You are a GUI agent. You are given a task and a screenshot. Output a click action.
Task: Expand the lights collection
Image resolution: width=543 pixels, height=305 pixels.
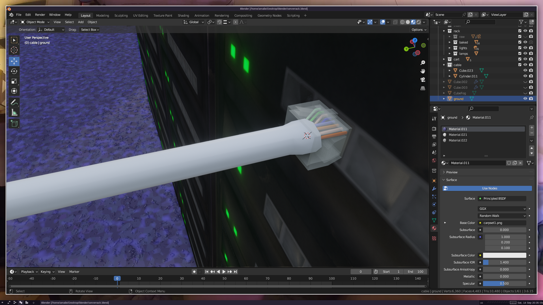click(x=450, y=48)
